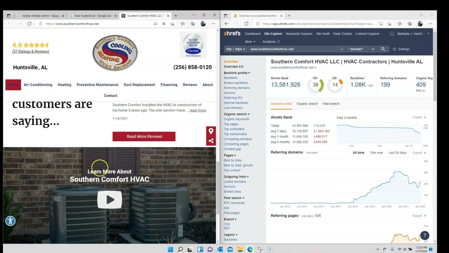Open left browser settings ellipsis menu

(213, 24)
